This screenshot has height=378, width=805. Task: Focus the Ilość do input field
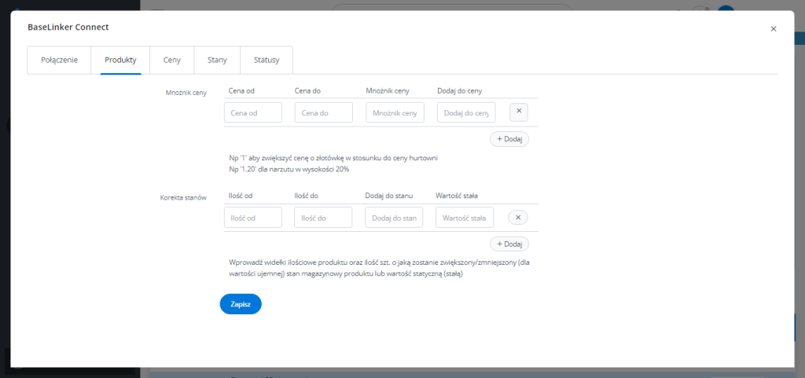click(323, 218)
